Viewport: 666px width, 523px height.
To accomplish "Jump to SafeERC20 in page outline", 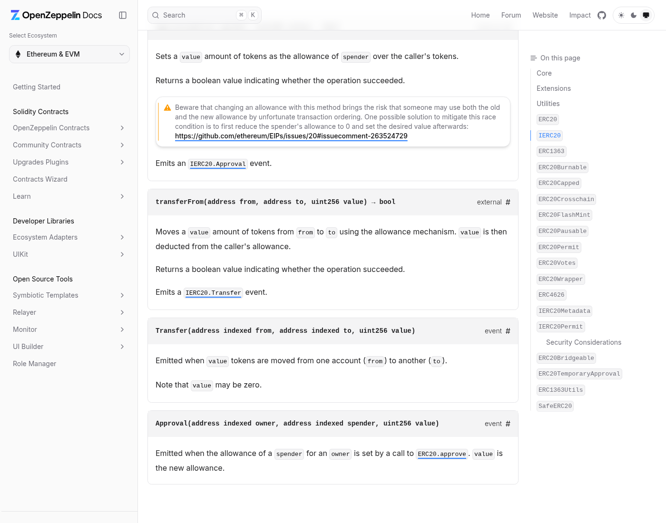I will click(555, 406).
